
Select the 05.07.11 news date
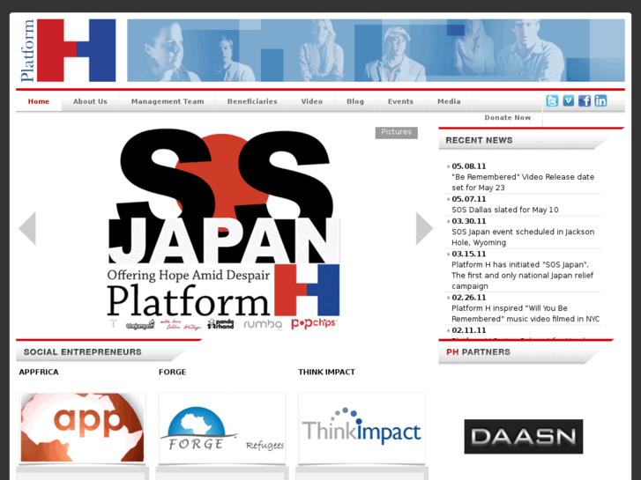click(469, 199)
